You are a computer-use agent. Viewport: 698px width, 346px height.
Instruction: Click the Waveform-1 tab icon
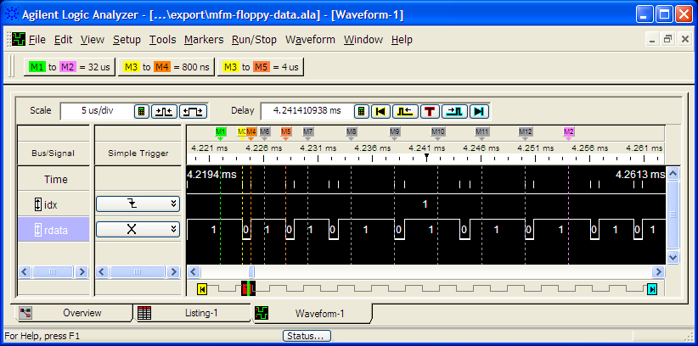tap(262, 313)
